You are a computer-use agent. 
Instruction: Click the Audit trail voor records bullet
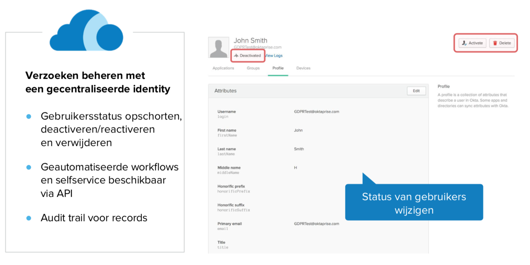(x=94, y=218)
